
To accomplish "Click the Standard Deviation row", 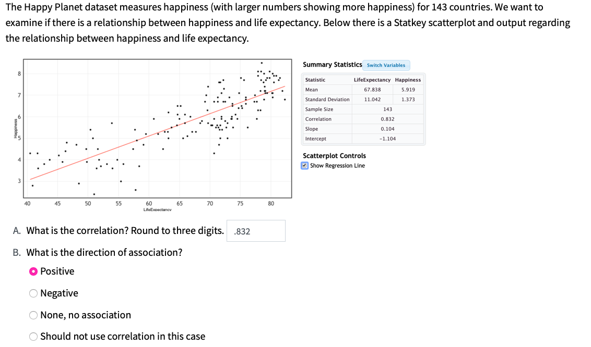I will tap(326, 99).
